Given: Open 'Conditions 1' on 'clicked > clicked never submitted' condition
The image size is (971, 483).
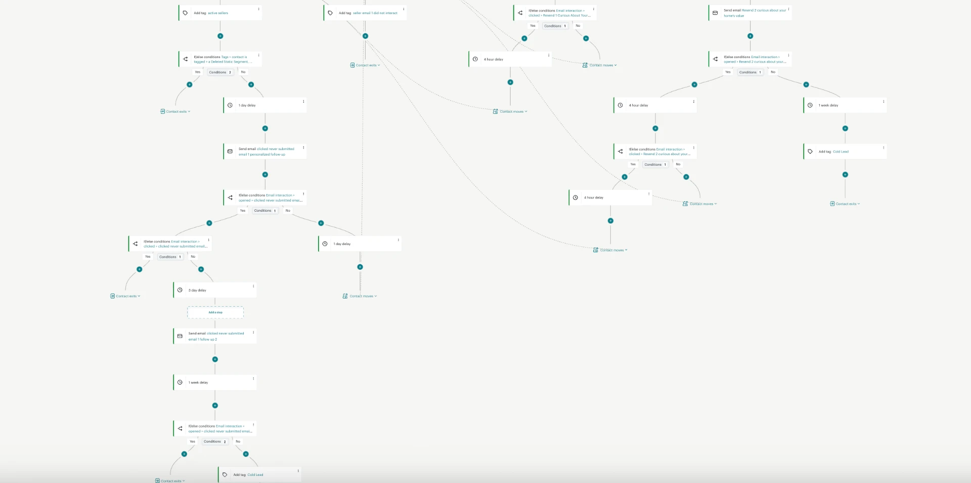Looking at the screenshot, I should 170,257.
